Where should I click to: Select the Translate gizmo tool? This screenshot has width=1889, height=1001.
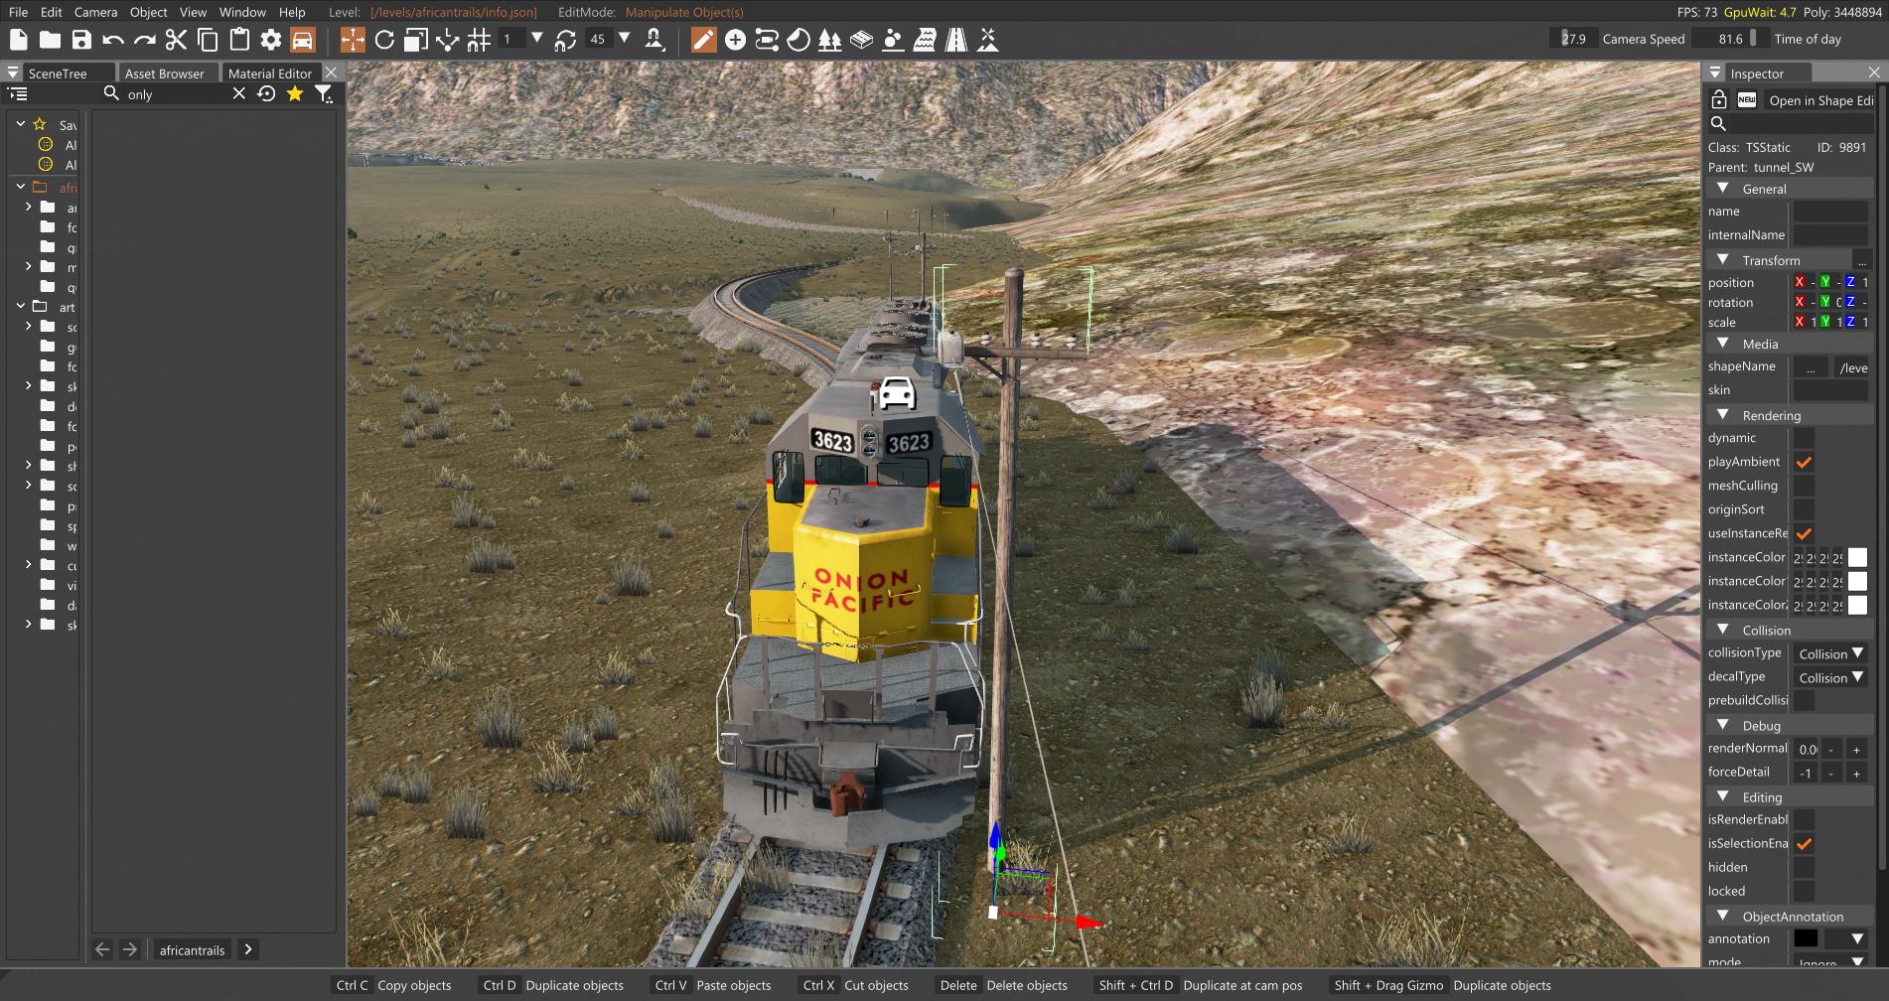click(353, 40)
